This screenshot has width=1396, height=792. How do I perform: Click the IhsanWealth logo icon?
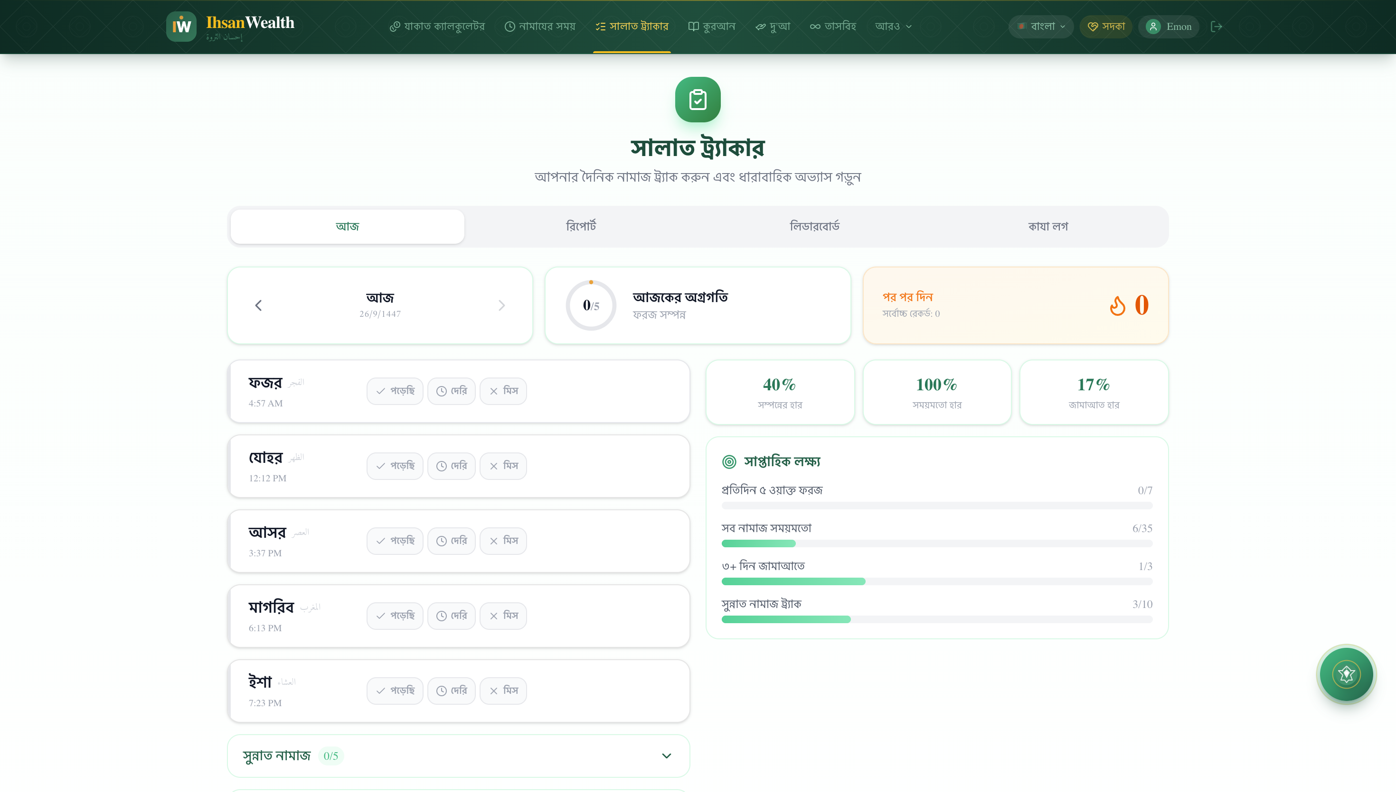[x=181, y=26]
